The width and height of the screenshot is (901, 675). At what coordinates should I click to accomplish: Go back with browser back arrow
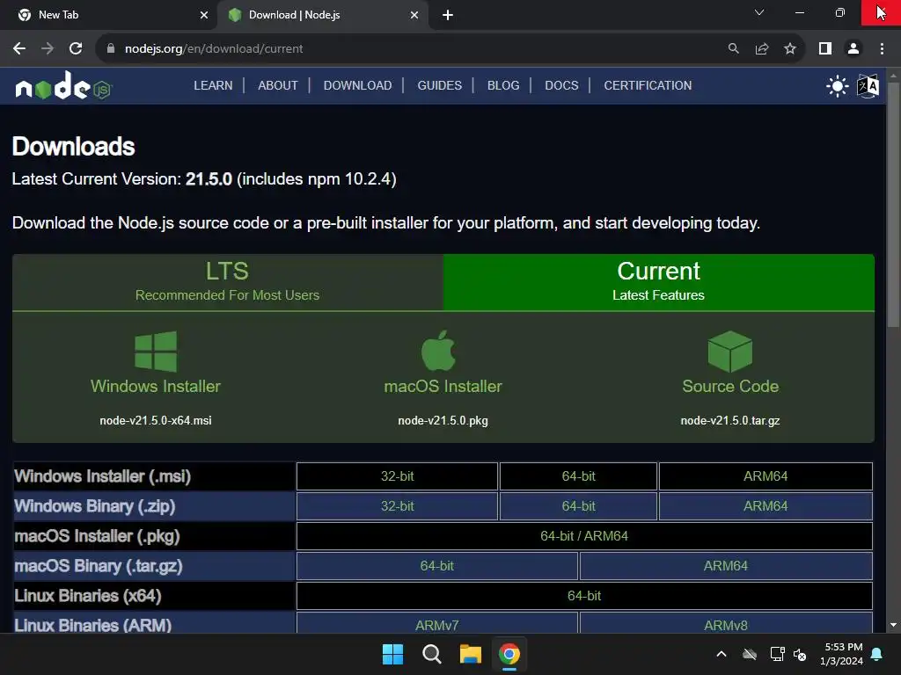click(x=19, y=49)
